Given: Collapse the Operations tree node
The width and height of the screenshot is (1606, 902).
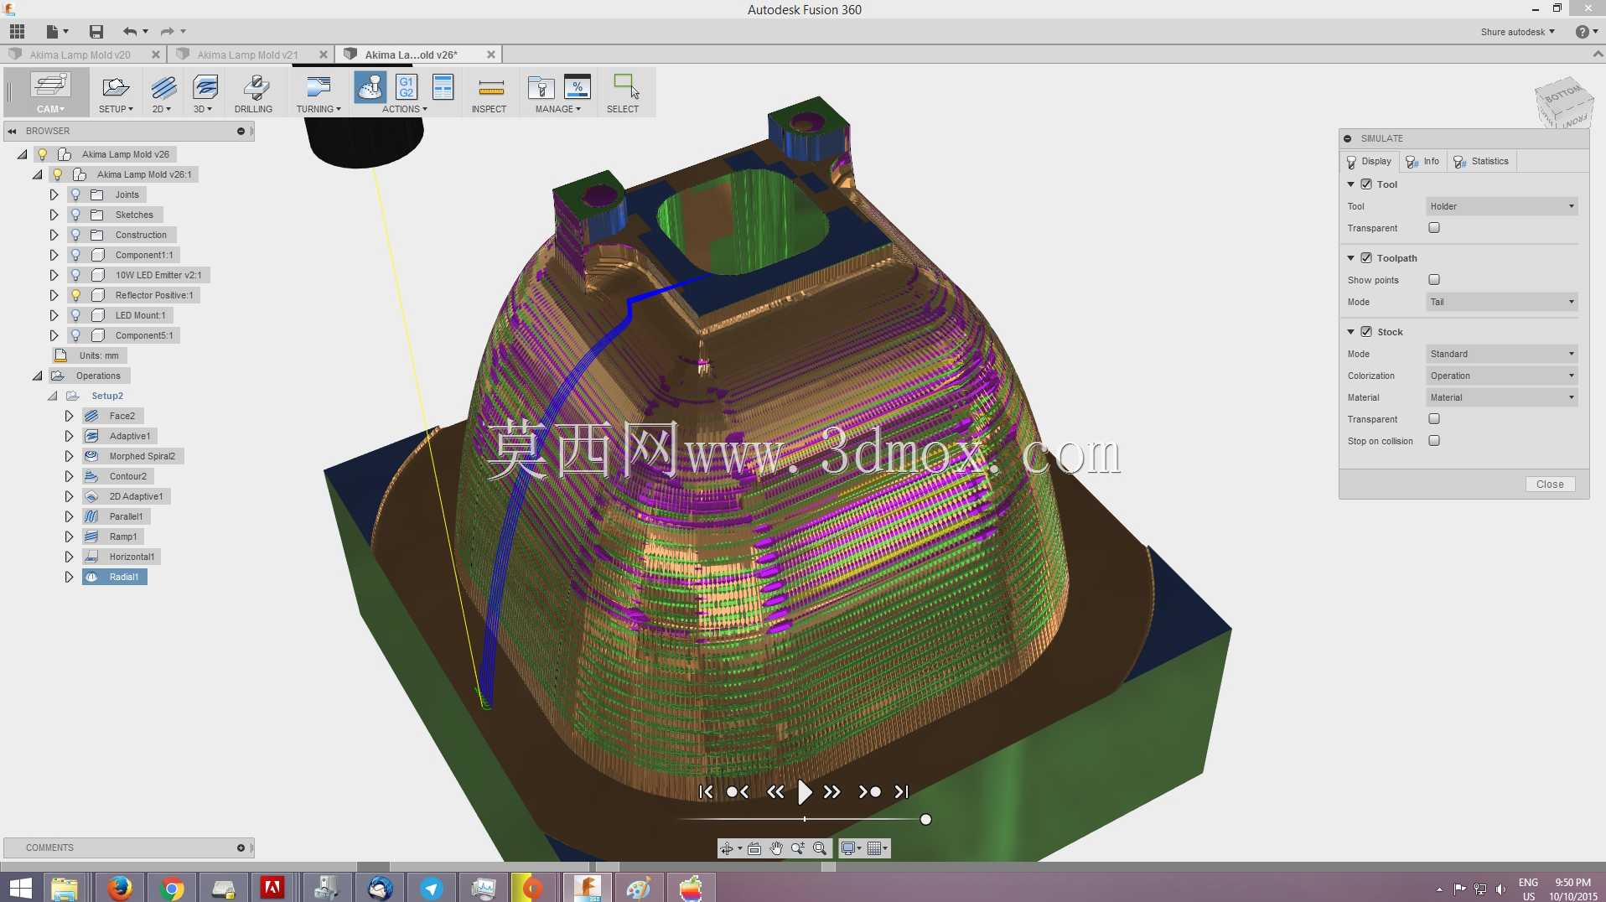Looking at the screenshot, I should (38, 376).
